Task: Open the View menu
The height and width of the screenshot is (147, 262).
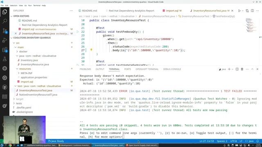Action: pyautogui.click(x=21, y=5)
